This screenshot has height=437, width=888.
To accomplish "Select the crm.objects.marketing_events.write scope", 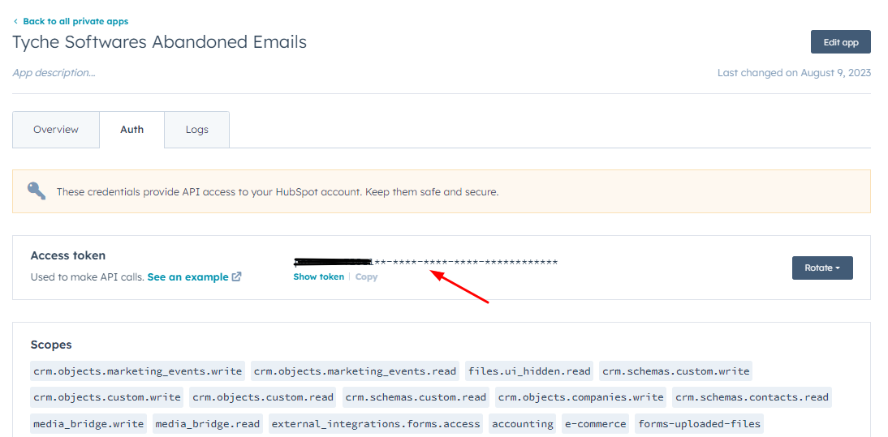I will tap(138, 371).
